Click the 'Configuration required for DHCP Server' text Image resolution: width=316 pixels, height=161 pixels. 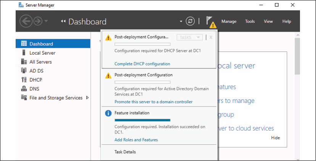tap(157, 51)
